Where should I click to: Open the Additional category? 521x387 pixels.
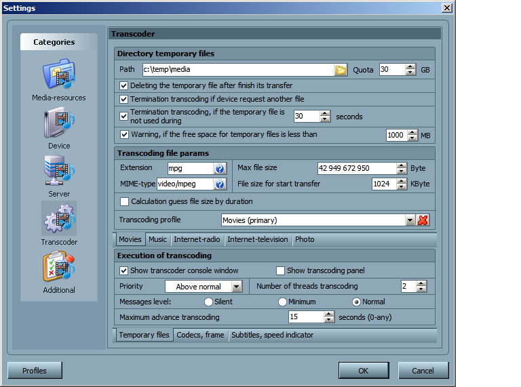click(59, 272)
